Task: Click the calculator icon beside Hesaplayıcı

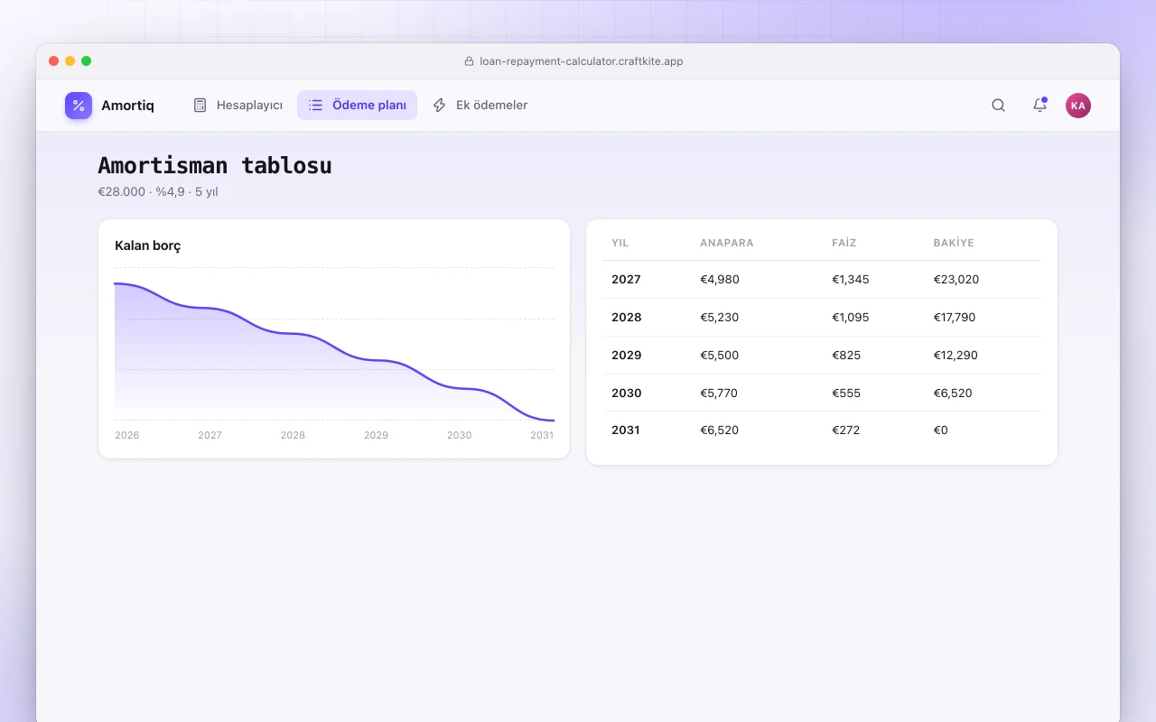Action: [200, 106]
